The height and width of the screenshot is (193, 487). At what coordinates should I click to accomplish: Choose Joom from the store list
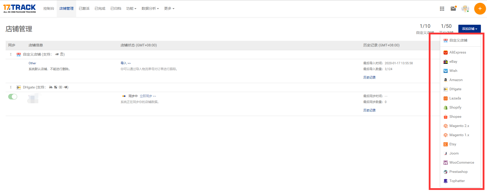pos(460,153)
